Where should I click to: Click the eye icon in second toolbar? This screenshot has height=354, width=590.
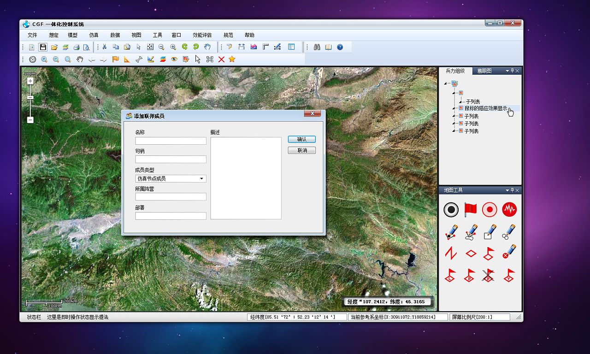pos(174,59)
